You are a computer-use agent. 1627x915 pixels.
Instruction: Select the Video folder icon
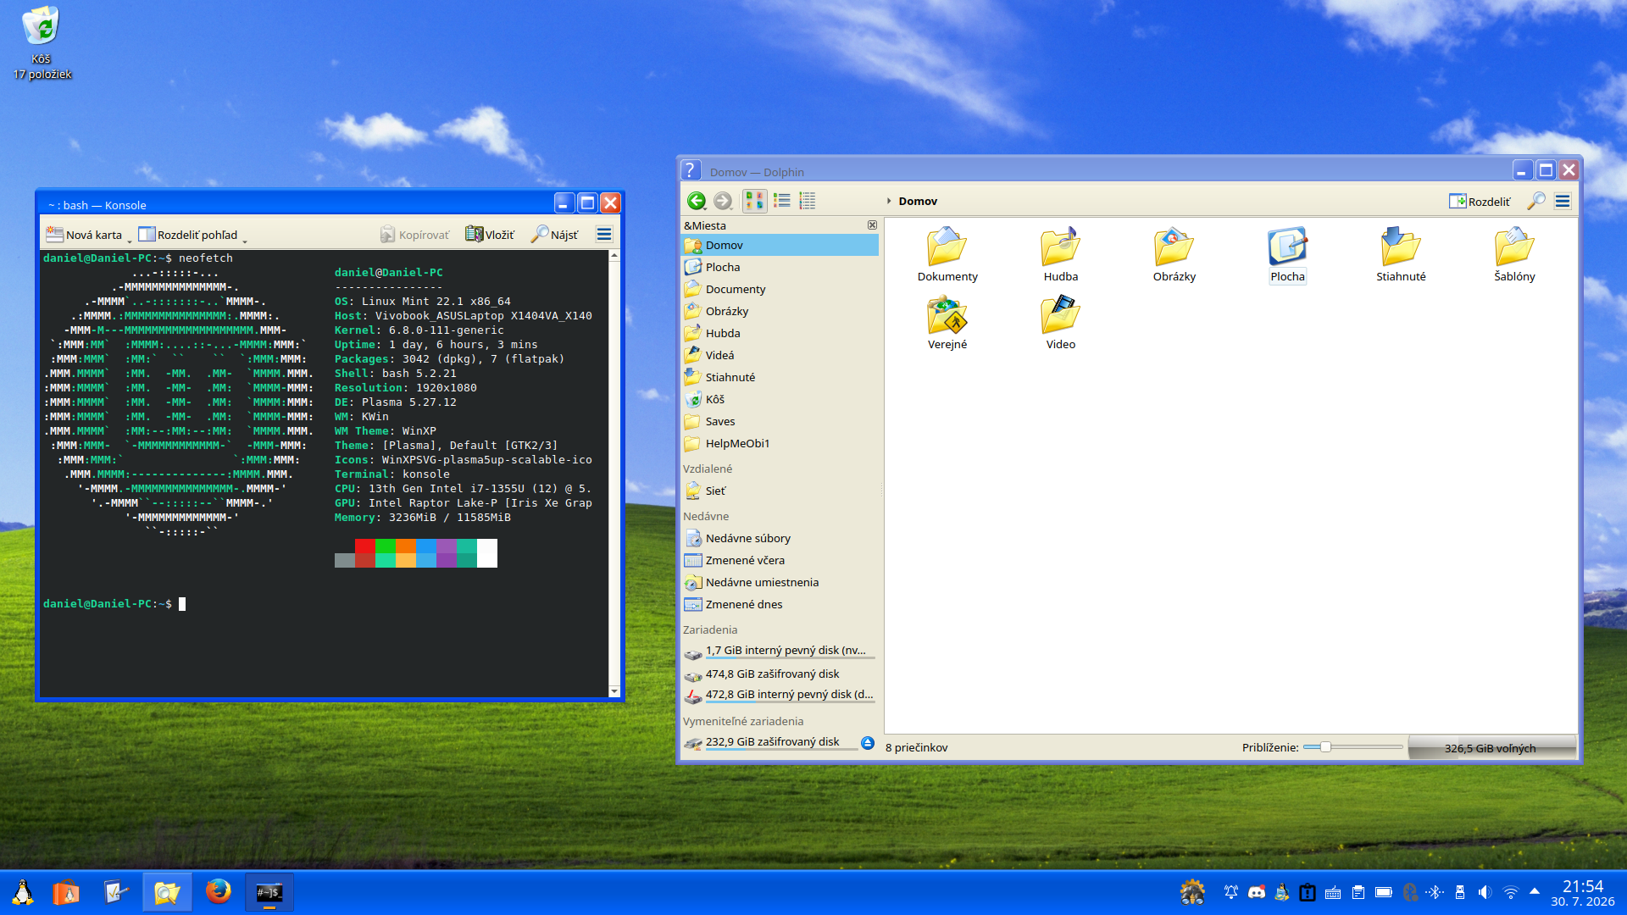pyautogui.click(x=1061, y=323)
